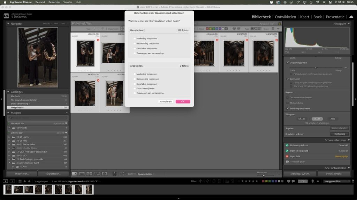Select the Grid view icon
357x200 pixels.
pos(75,174)
